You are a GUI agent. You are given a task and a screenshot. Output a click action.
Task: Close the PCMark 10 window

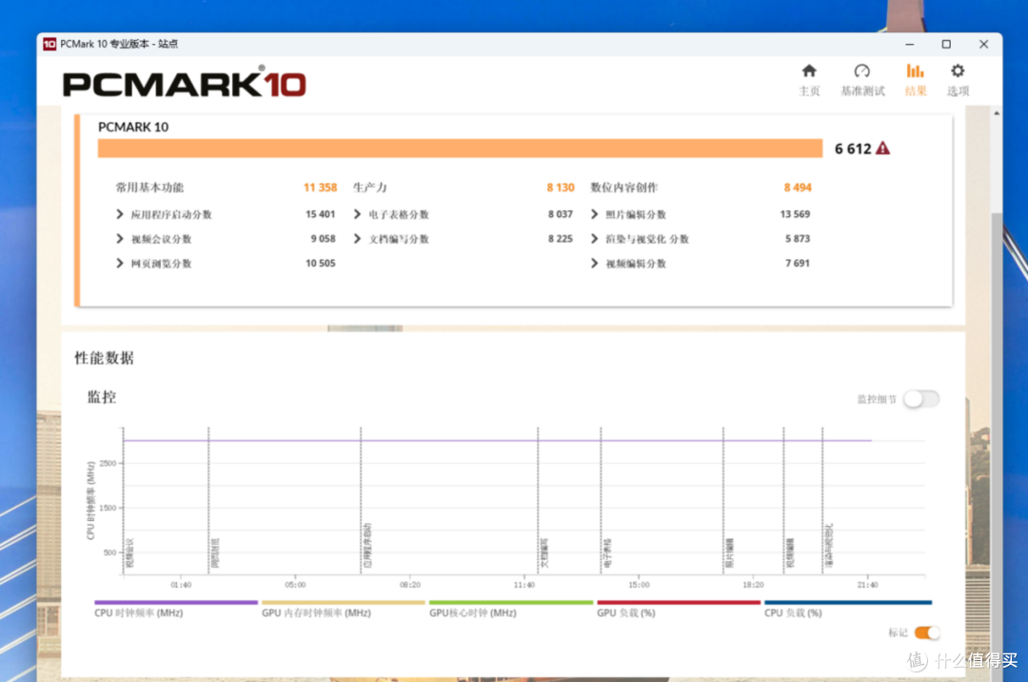983,44
